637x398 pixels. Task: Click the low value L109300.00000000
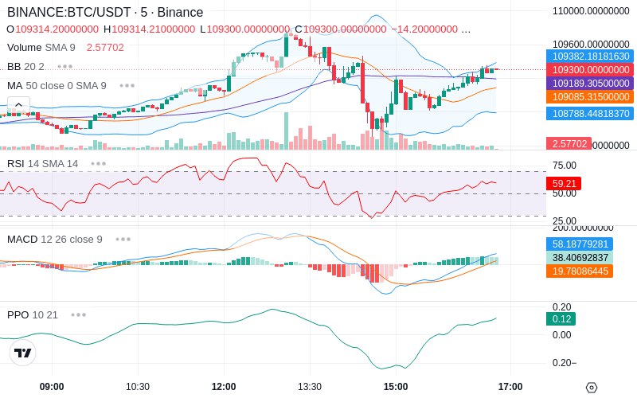245,29
